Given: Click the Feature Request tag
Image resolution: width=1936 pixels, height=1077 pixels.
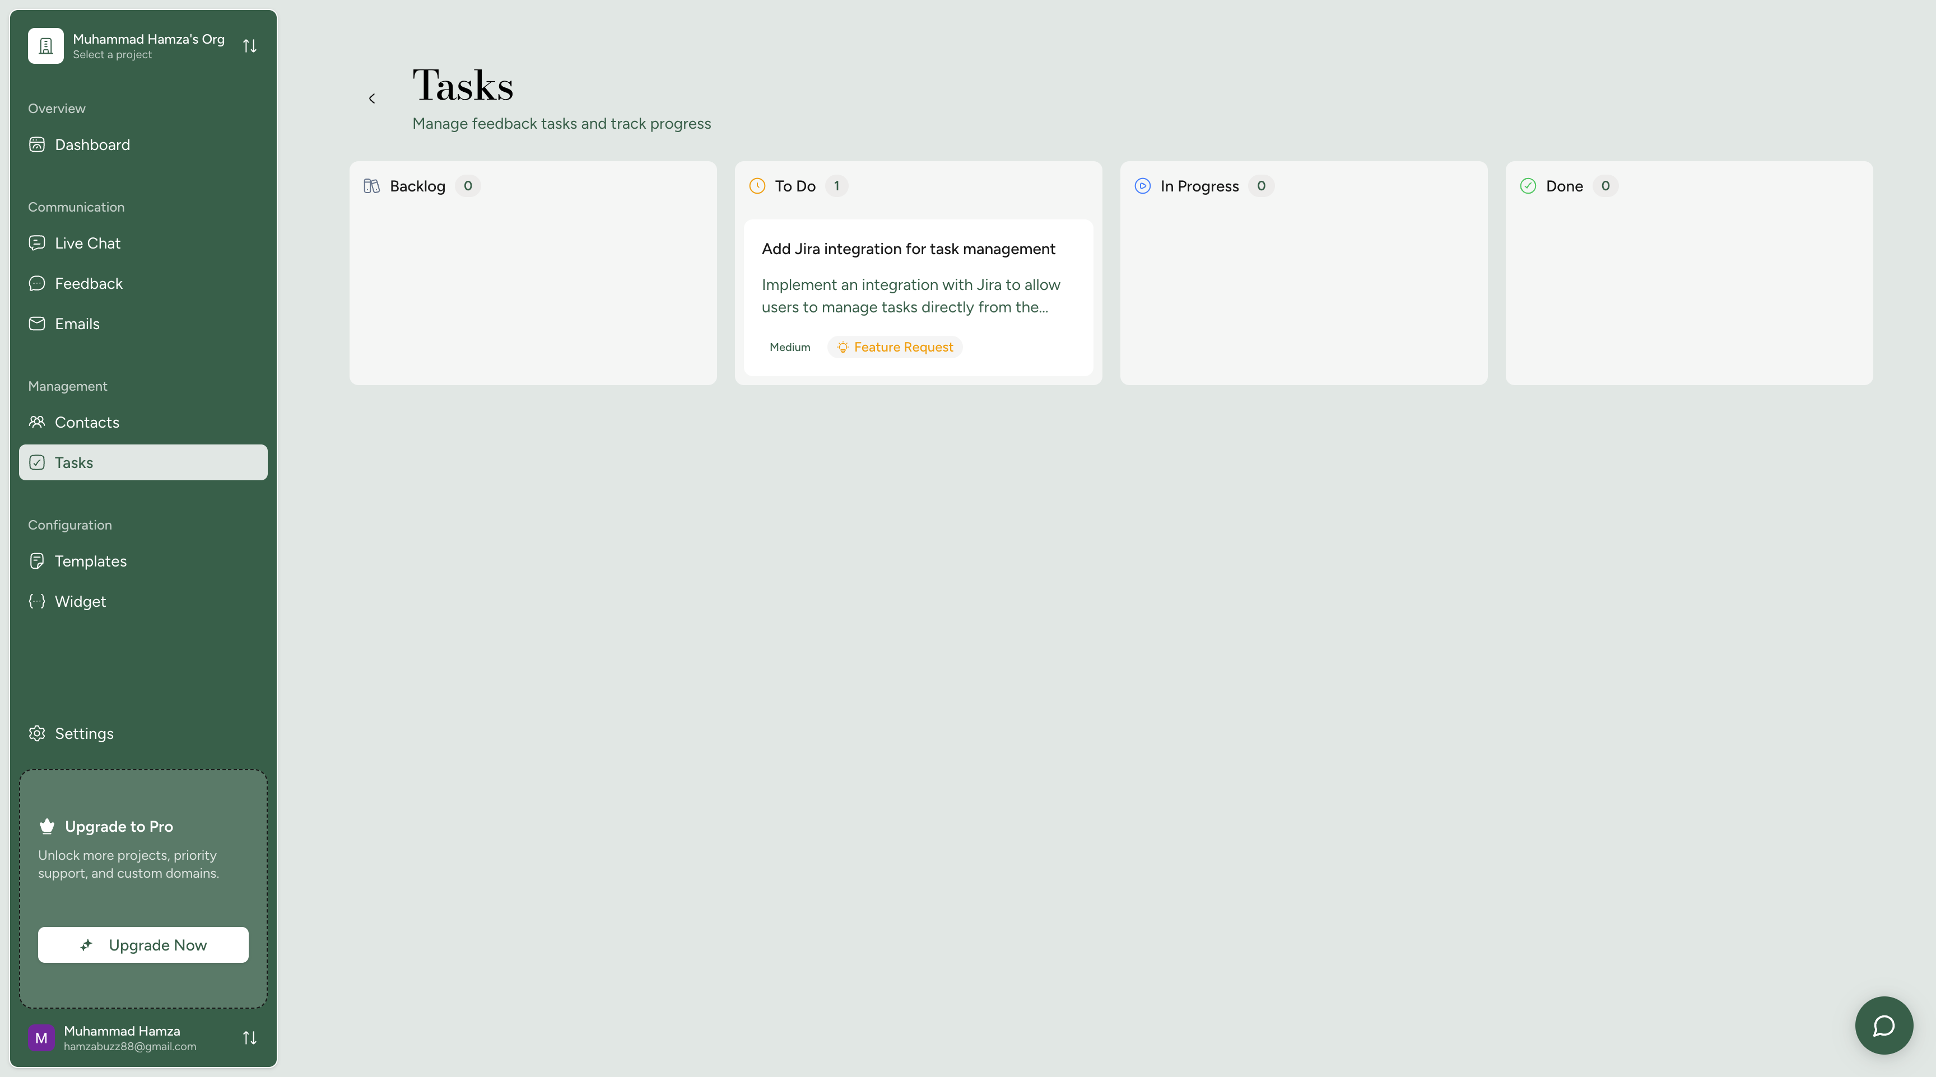Looking at the screenshot, I should [x=895, y=347].
